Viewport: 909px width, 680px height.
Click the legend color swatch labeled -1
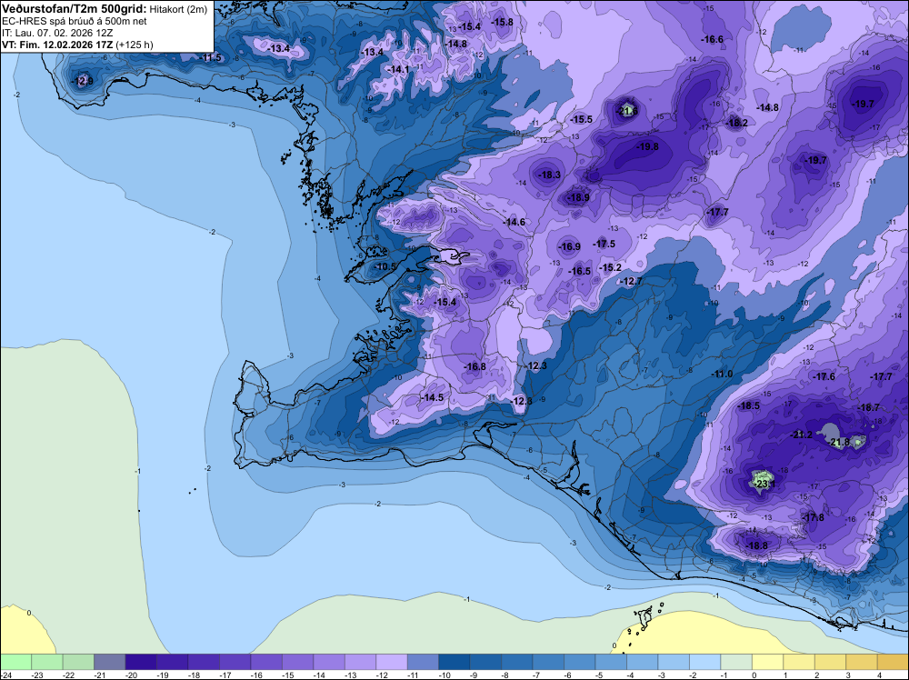click(x=735, y=662)
